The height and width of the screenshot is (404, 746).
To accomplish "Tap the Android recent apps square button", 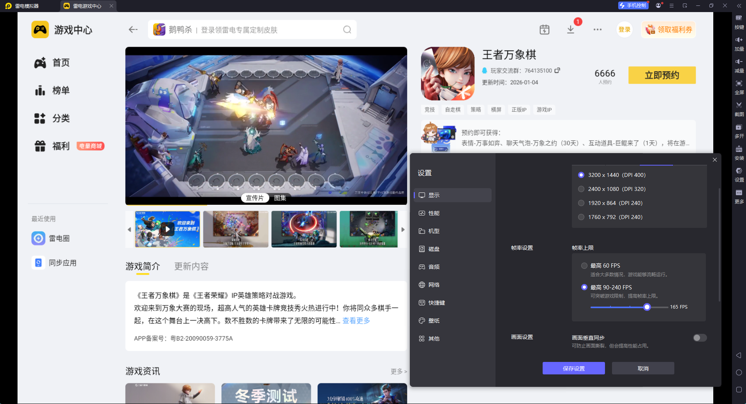I will (x=739, y=390).
